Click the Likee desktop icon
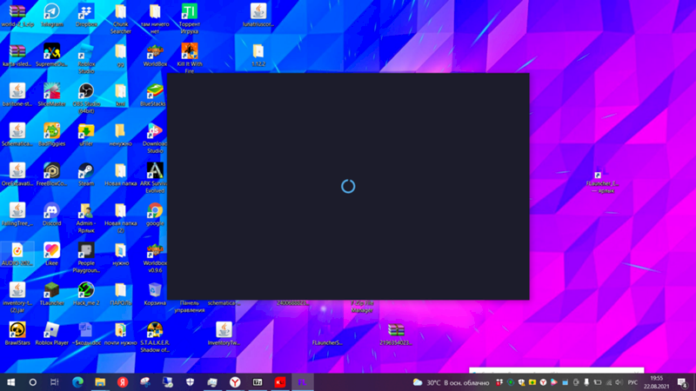Viewport: 696px width, 391px height. point(52,251)
